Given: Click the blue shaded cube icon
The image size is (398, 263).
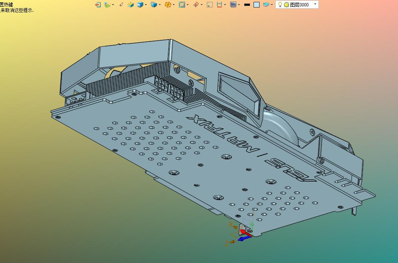Looking at the screenshot, I should 140,5.
